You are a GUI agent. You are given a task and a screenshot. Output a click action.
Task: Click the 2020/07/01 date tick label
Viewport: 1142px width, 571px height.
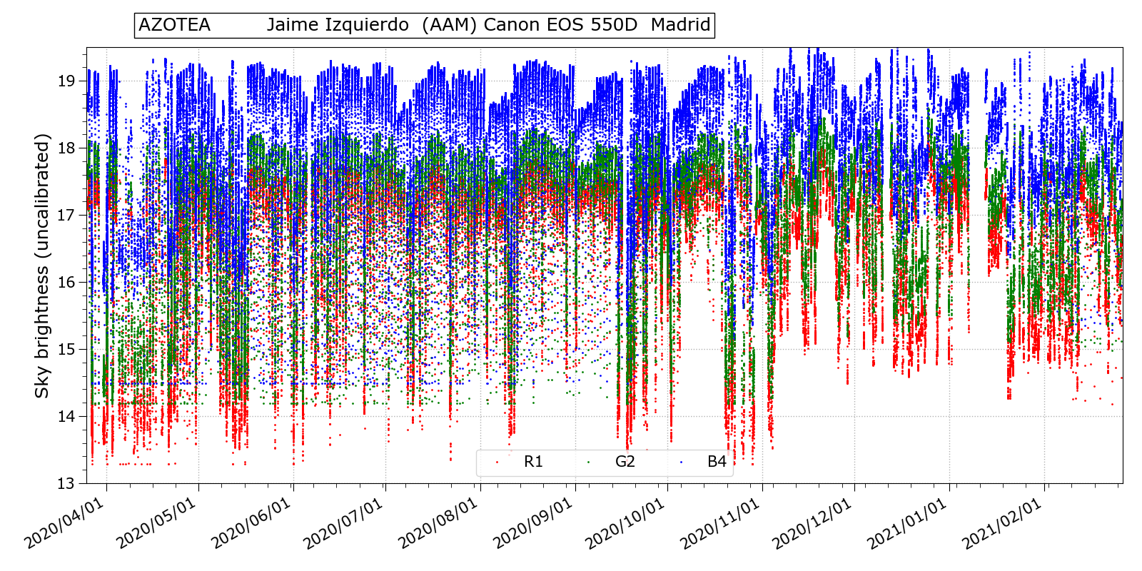coord(343,525)
